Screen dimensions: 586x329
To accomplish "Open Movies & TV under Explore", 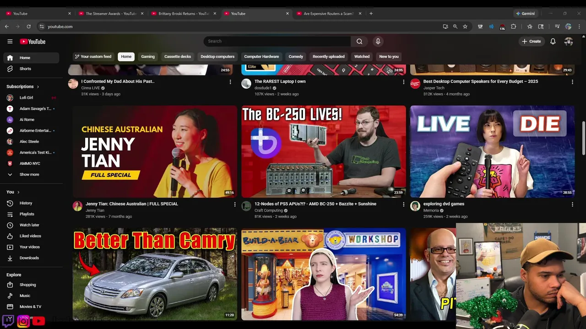I will tap(31, 307).
